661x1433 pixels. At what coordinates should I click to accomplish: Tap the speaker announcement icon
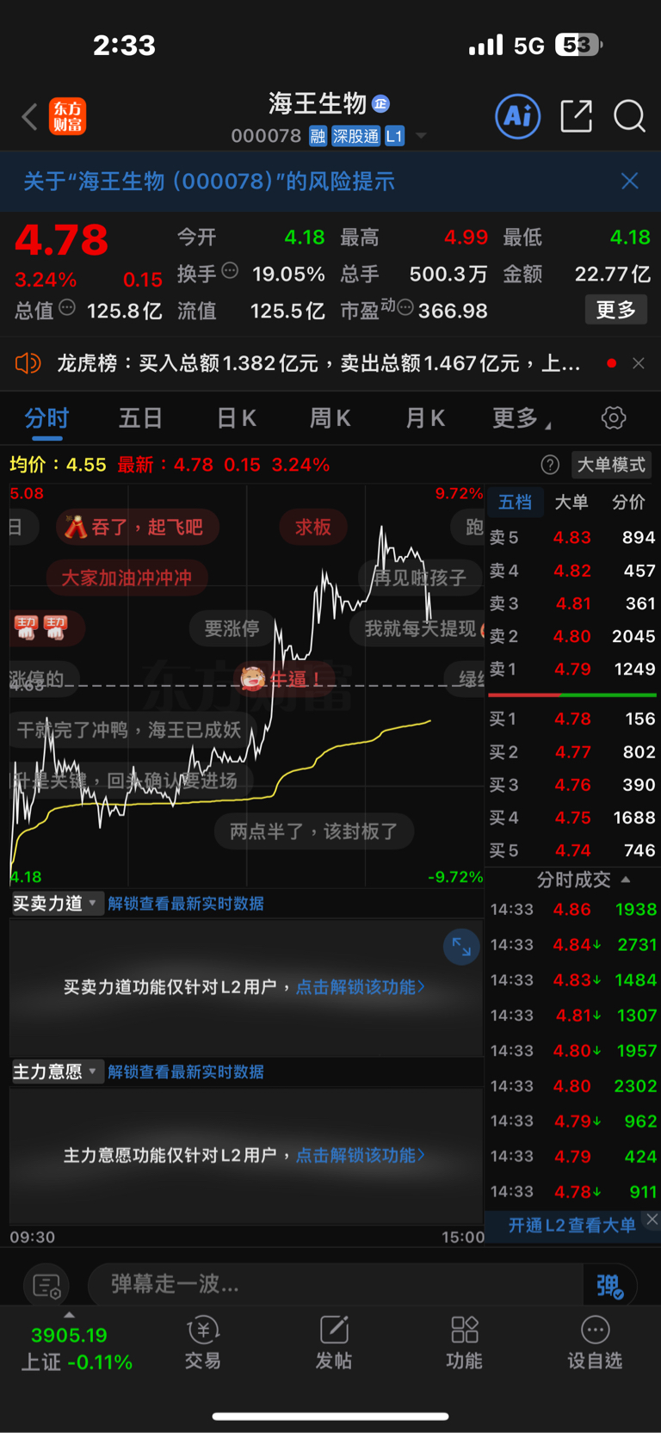click(x=28, y=363)
